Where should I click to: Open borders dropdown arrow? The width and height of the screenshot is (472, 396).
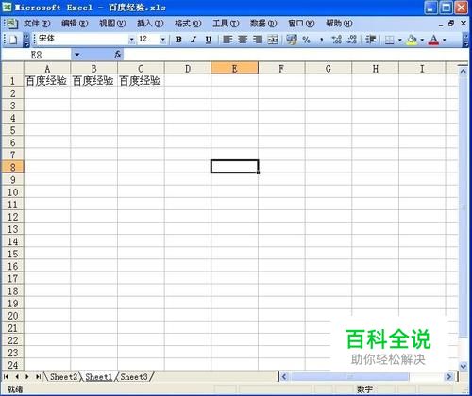(400, 40)
